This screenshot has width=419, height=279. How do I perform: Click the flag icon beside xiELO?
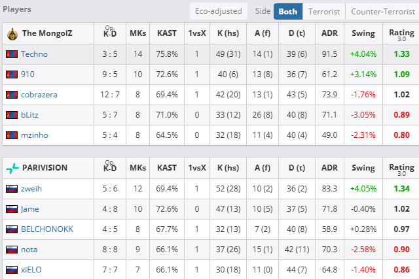click(x=11, y=270)
